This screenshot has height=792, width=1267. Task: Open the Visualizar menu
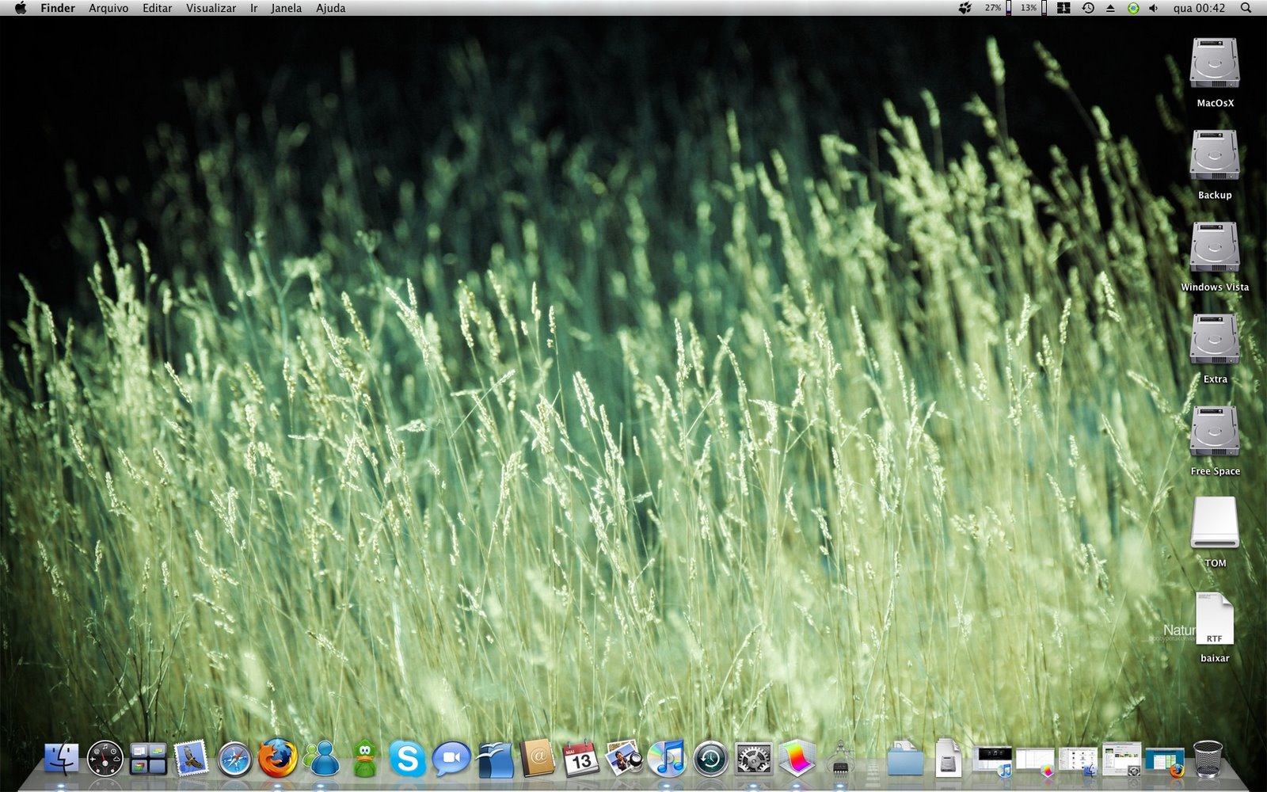click(211, 8)
